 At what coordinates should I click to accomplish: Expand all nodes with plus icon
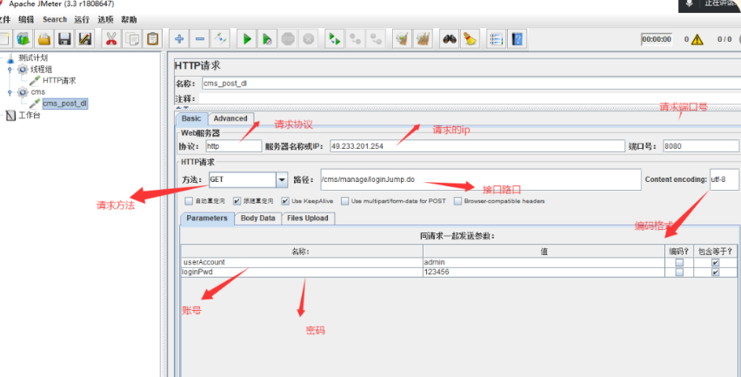(x=179, y=39)
